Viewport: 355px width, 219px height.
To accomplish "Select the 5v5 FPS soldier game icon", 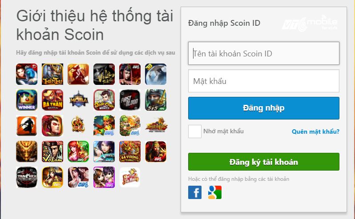I will pyautogui.click(x=156, y=100).
